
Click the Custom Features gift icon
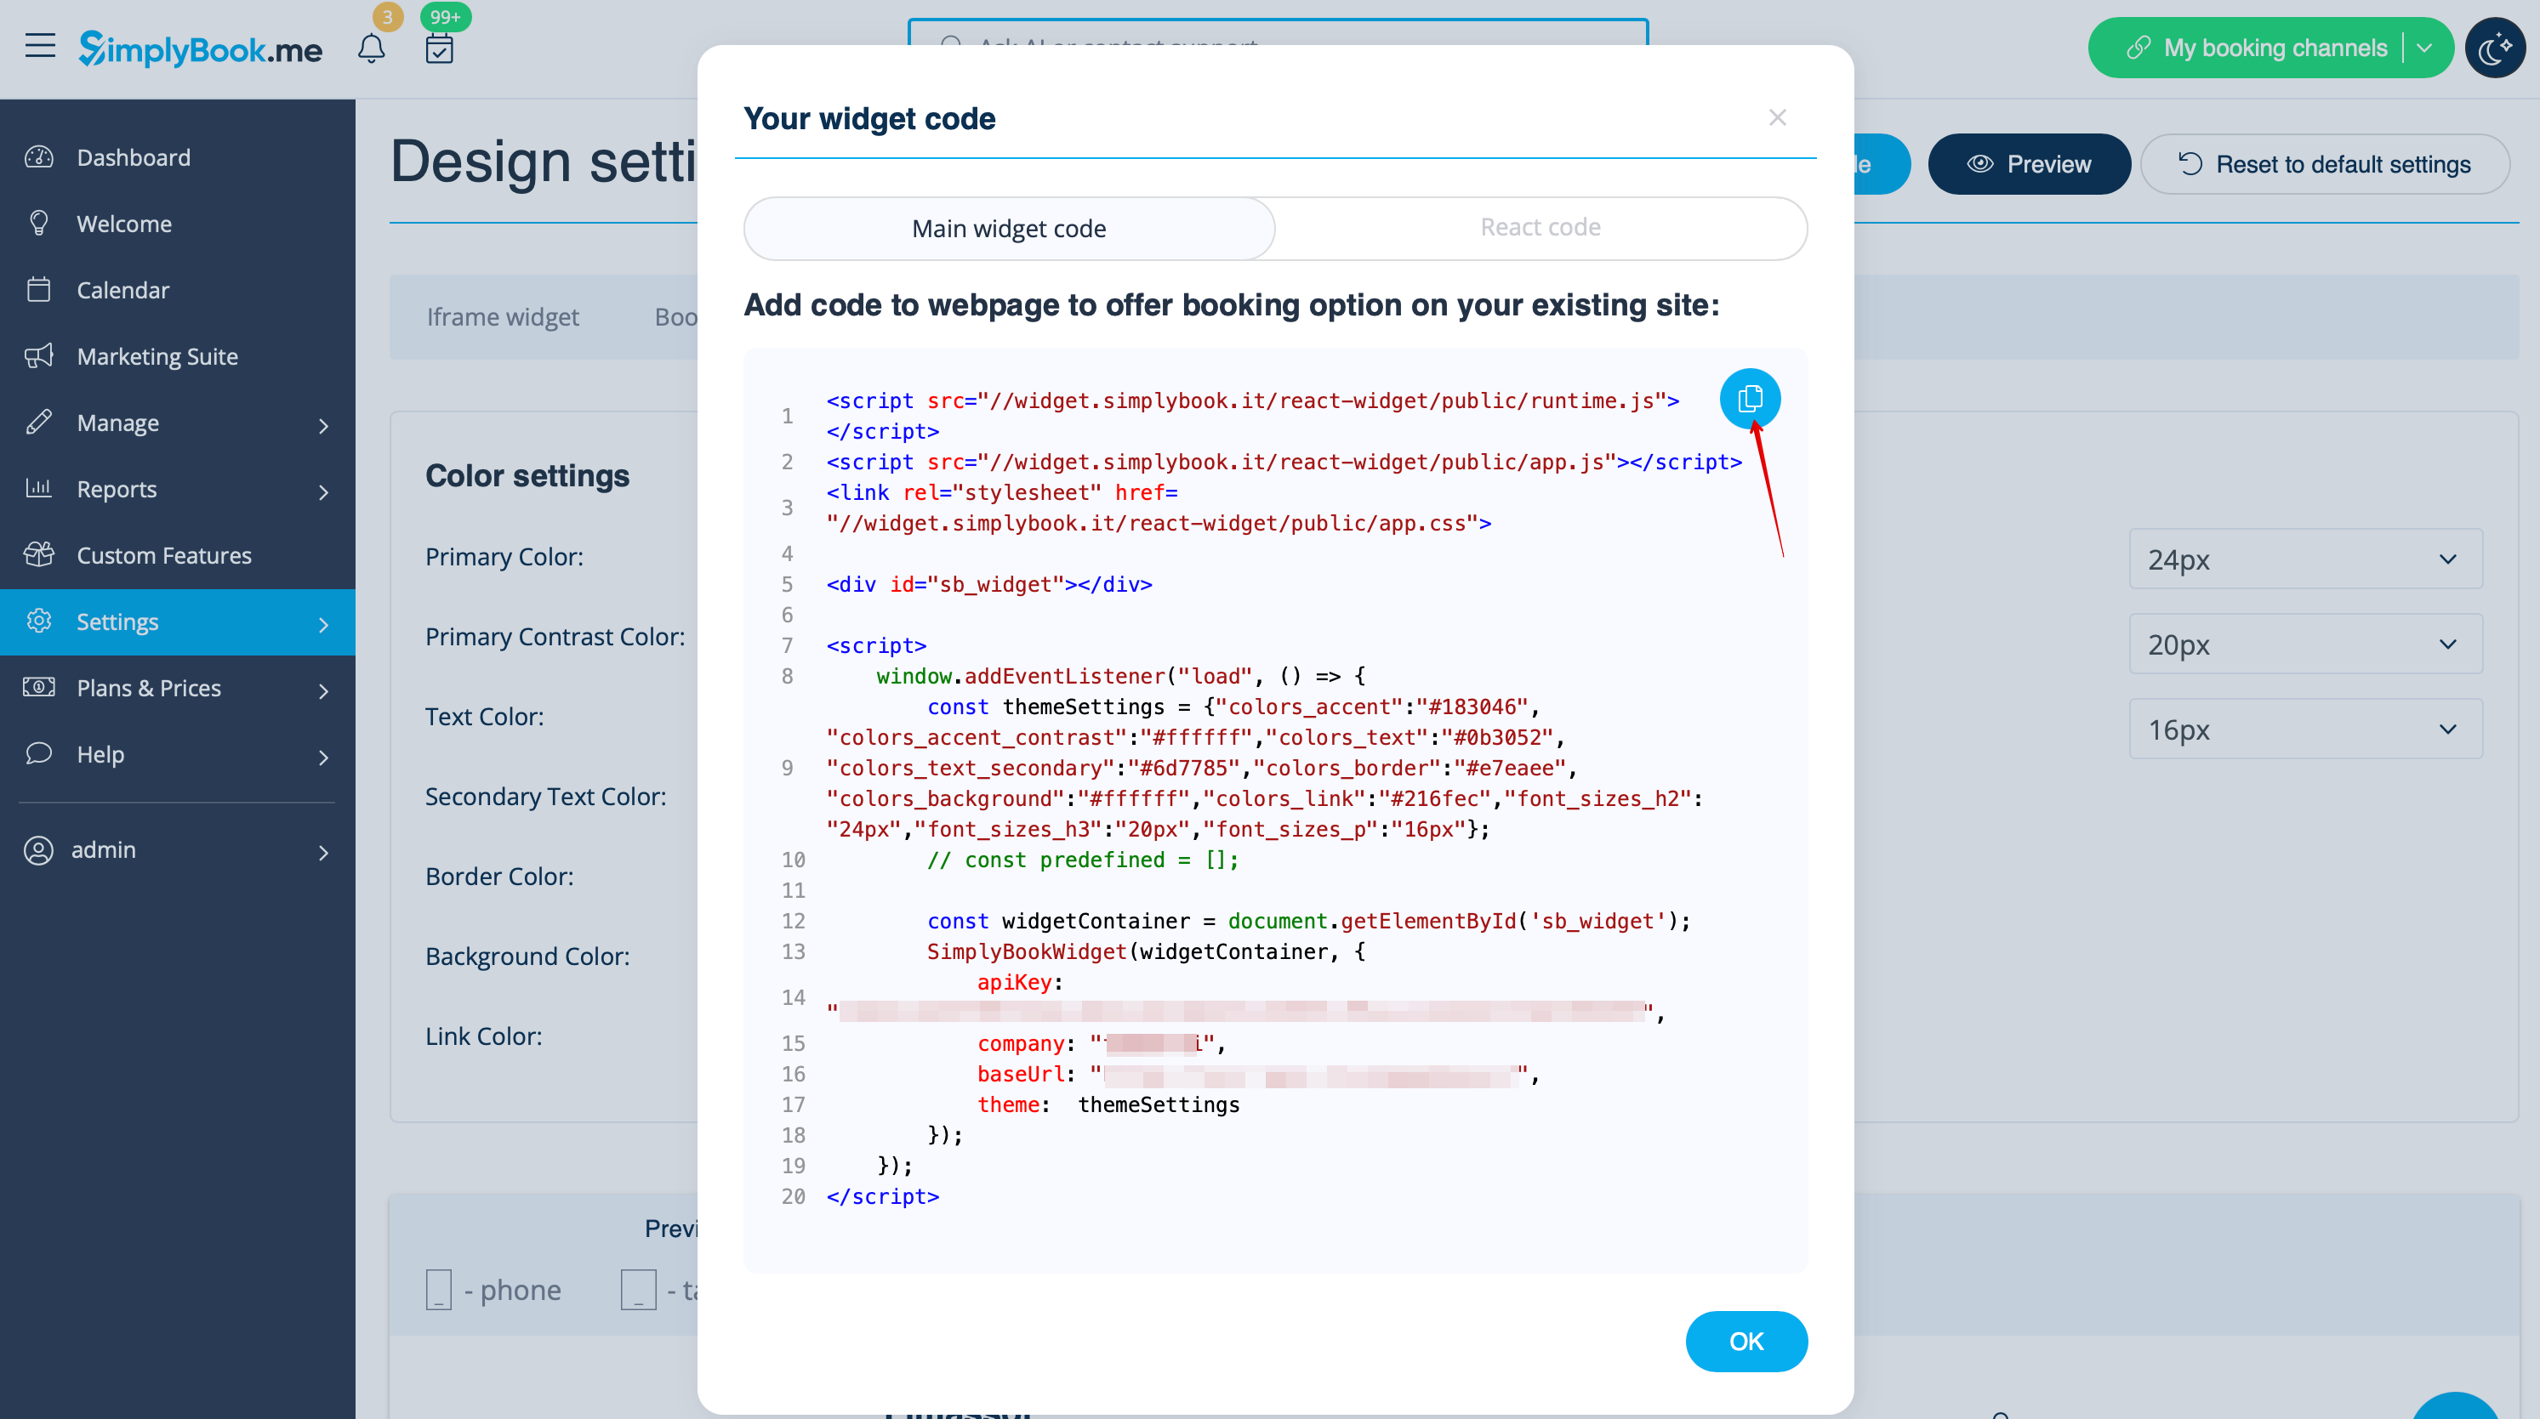point(39,555)
